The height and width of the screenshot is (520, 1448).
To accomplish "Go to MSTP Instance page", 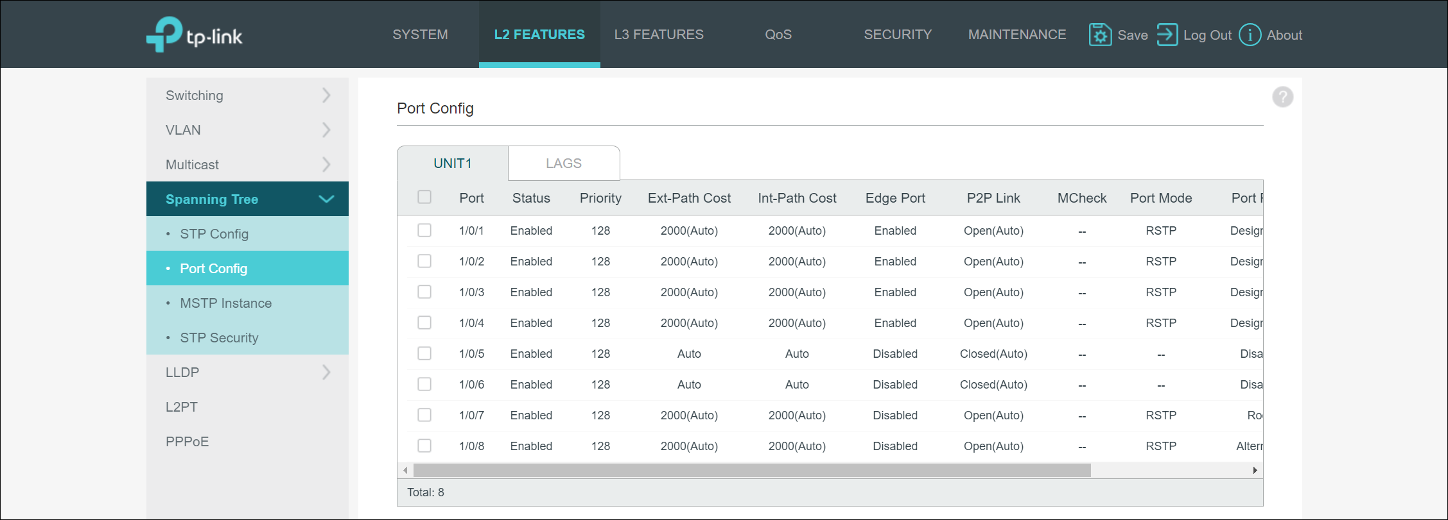I will 225,303.
